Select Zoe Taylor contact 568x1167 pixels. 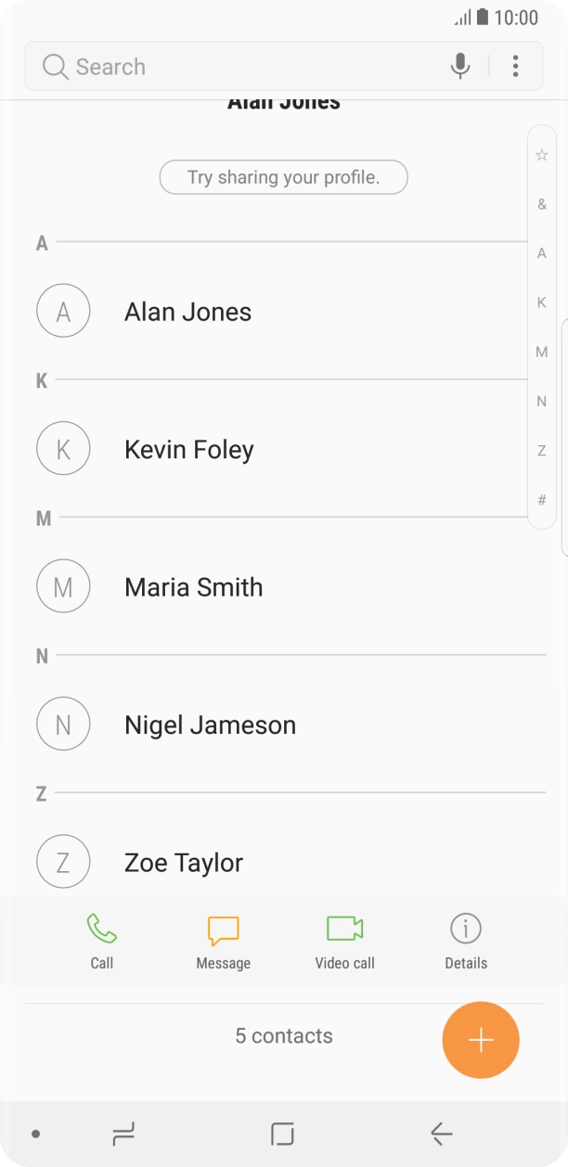[x=184, y=863]
